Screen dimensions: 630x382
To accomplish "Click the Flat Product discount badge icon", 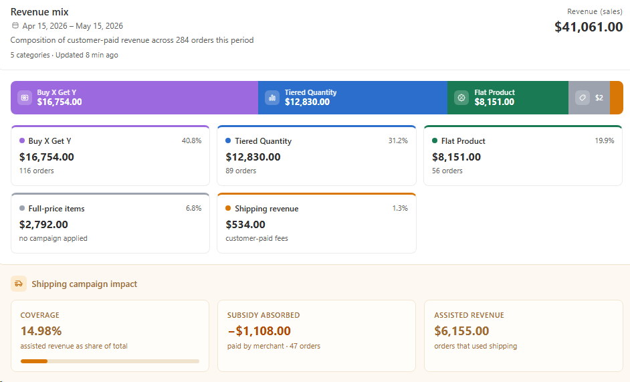I will (x=461, y=98).
